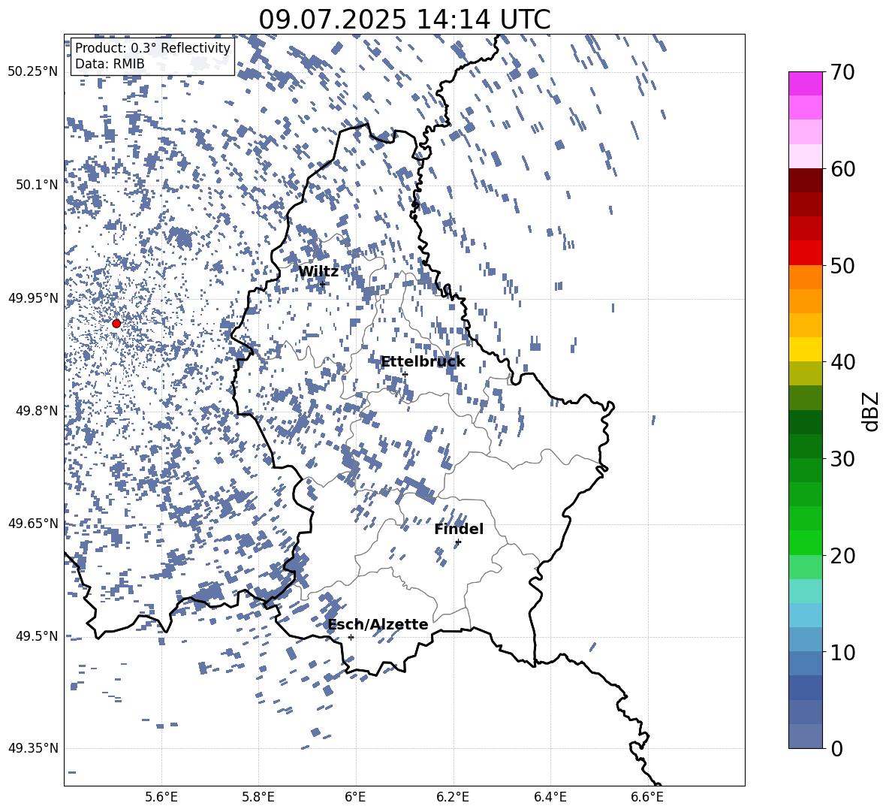
Task: Click the colorbar tick label 30
Action: pyautogui.click(x=842, y=459)
